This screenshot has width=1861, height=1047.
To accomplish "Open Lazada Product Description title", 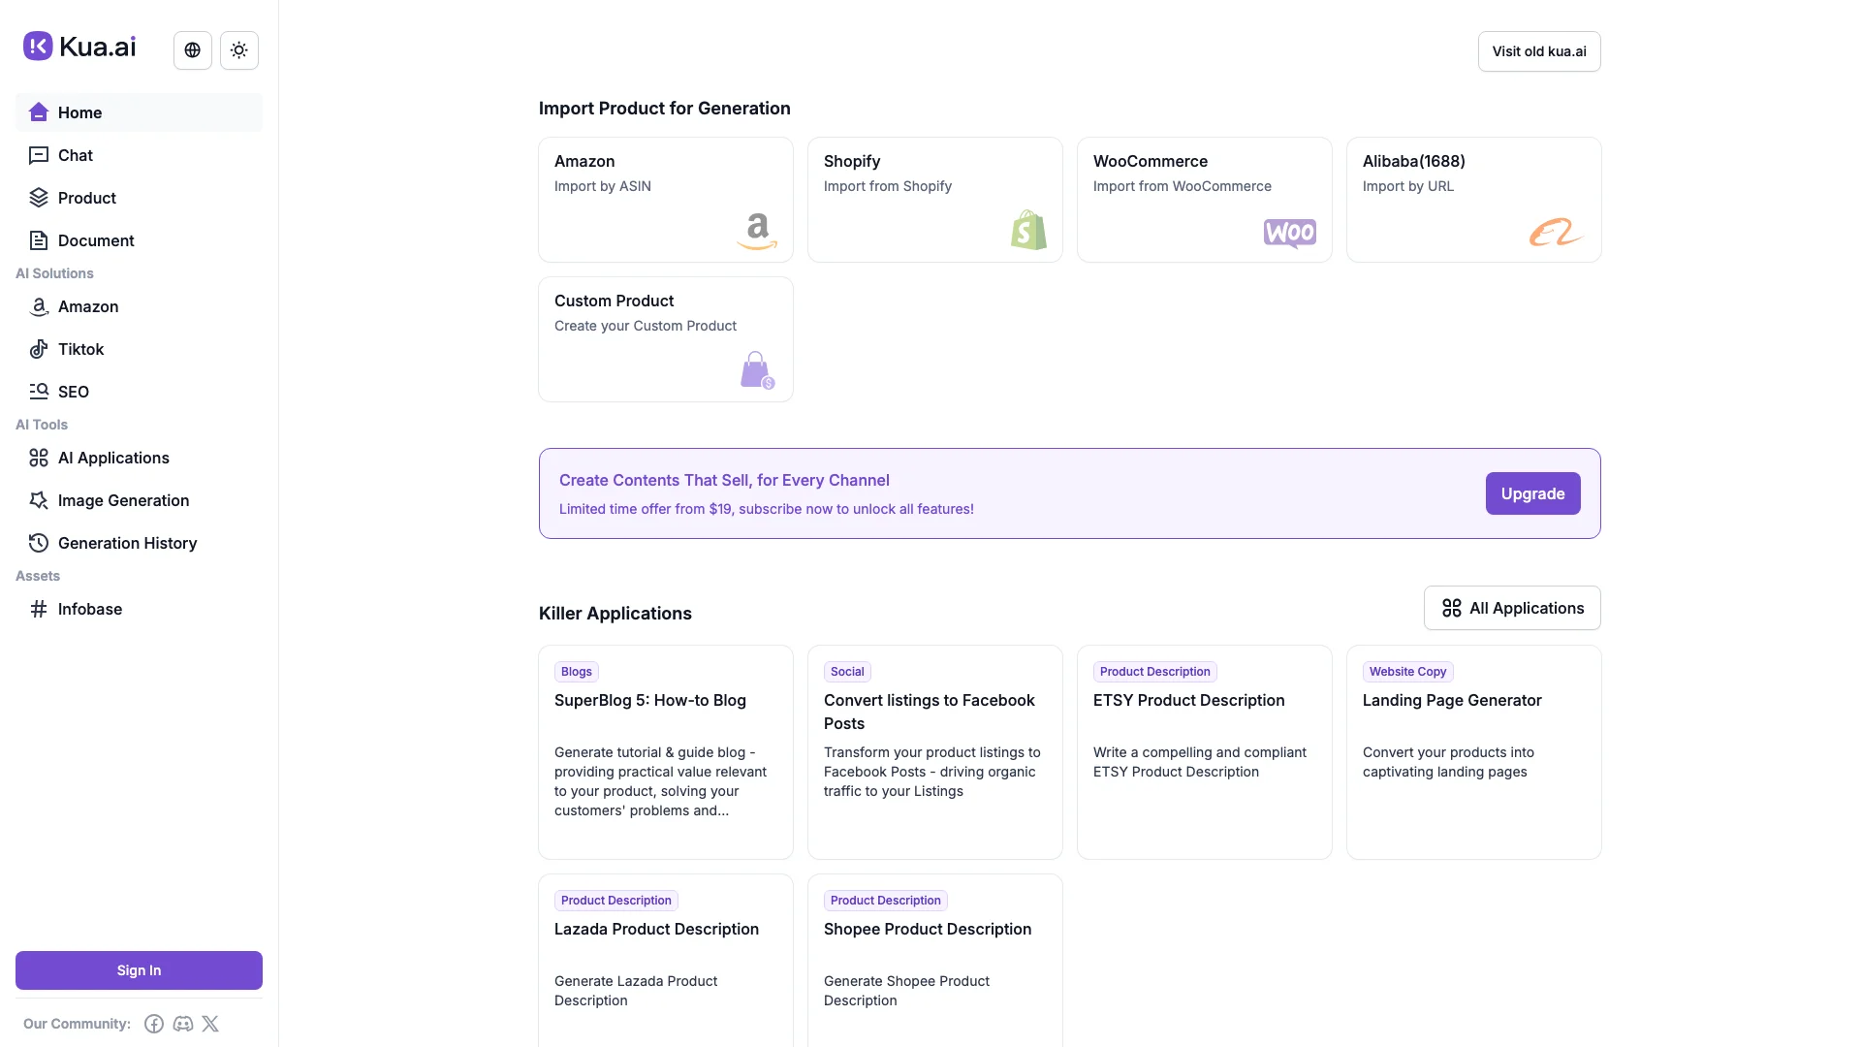I will pos(656,929).
